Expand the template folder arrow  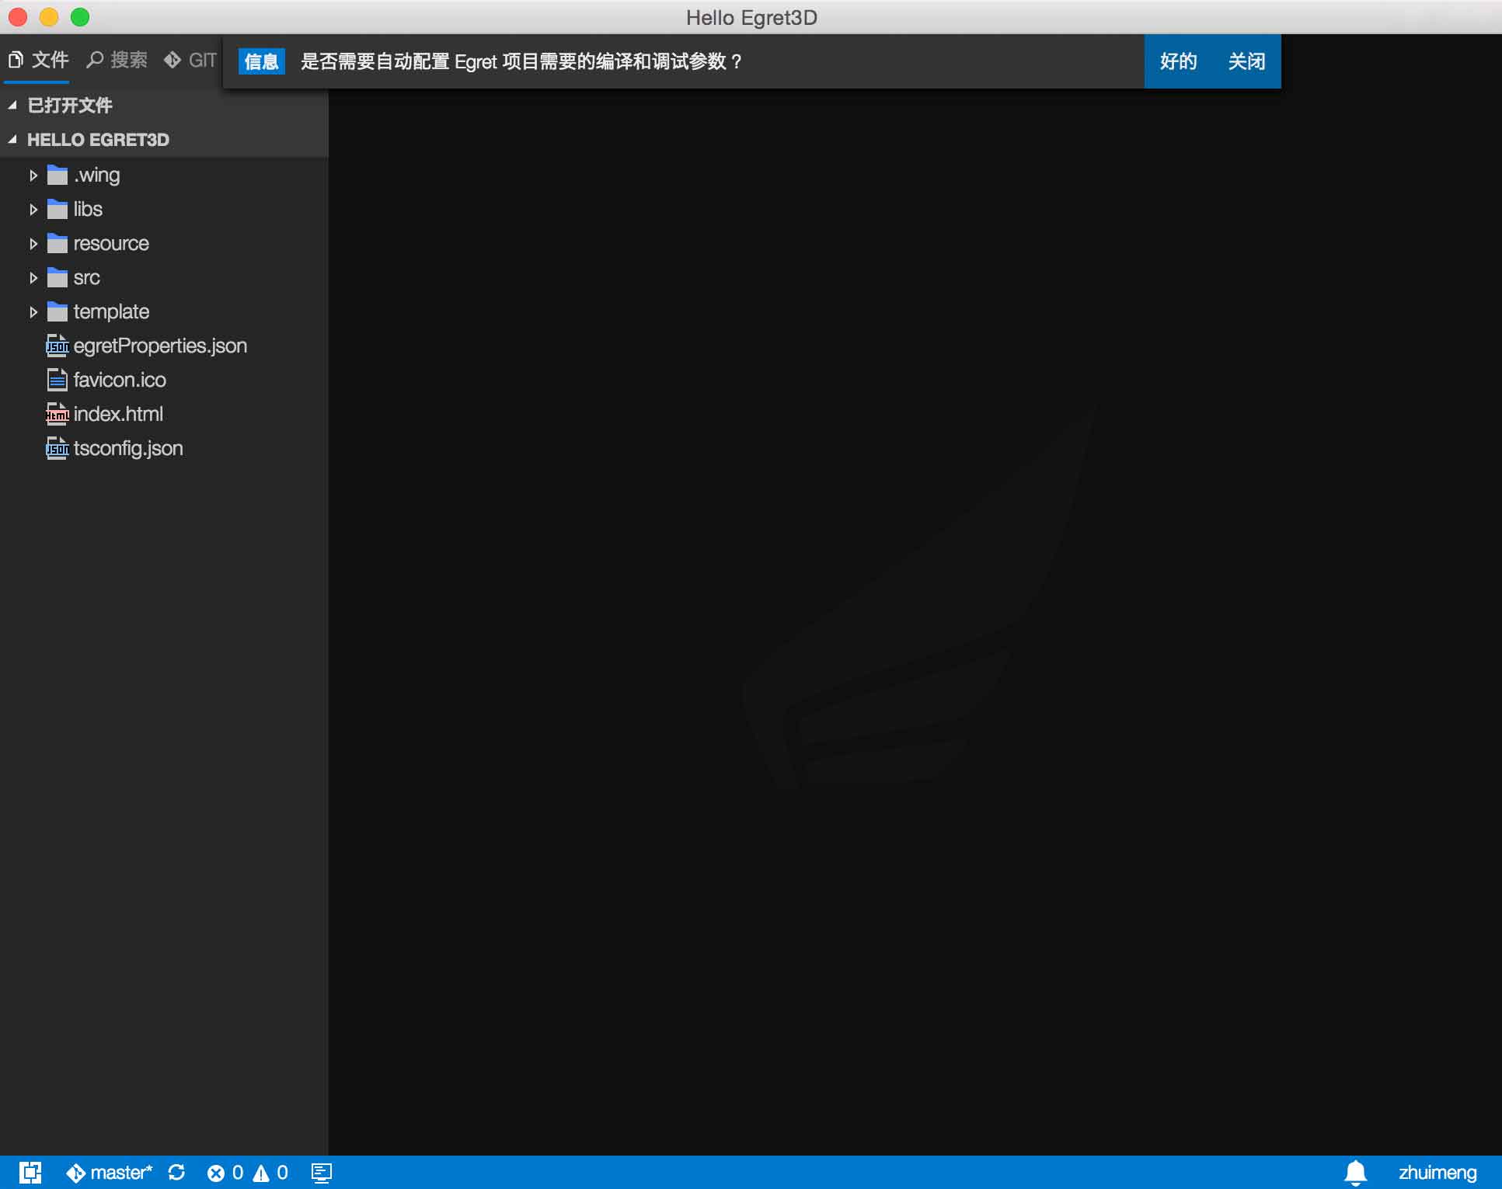(33, 312)
